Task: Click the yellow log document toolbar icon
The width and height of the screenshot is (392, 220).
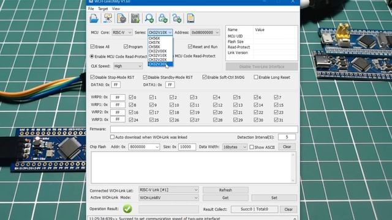Action: click(190, 18)
